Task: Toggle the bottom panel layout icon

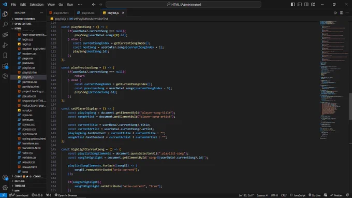Action: click(x=300, y=5)
